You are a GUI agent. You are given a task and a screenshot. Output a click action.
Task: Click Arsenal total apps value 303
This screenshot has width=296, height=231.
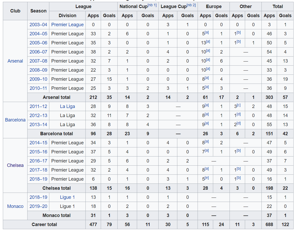(x=269, y=97)
